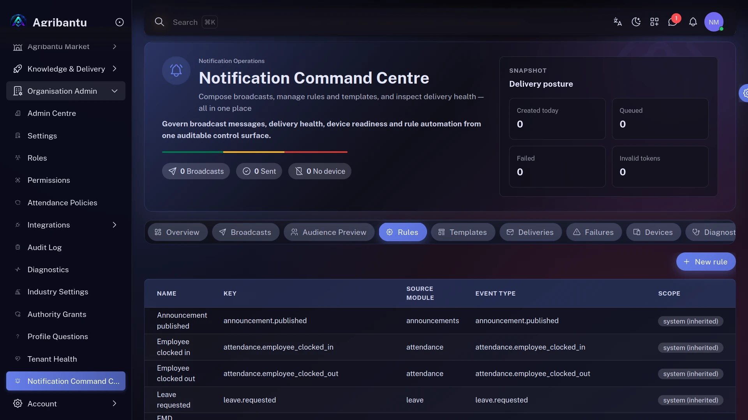Open Attendance Policies in sidebar

(65, 203)
